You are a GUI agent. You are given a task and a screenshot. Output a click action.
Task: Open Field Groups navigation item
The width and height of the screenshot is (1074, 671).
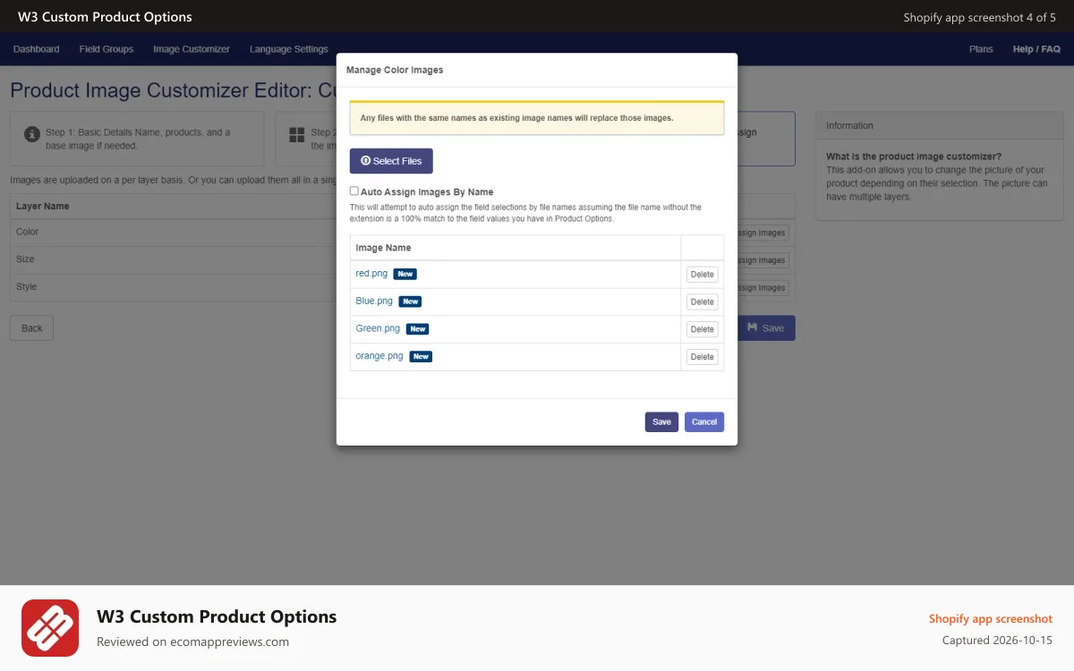(x=107, y=49)
